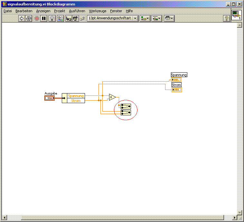The height and width of the screenshot is (222, 244).
Task: Click the Step Over toolbar icon
Action: coord(75,19)
